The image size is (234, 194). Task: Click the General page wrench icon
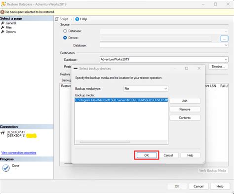coord(2,23)
